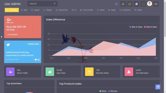Toggle iMac legend item
This screenshot has height=93, width=166.
coord(103,91)
